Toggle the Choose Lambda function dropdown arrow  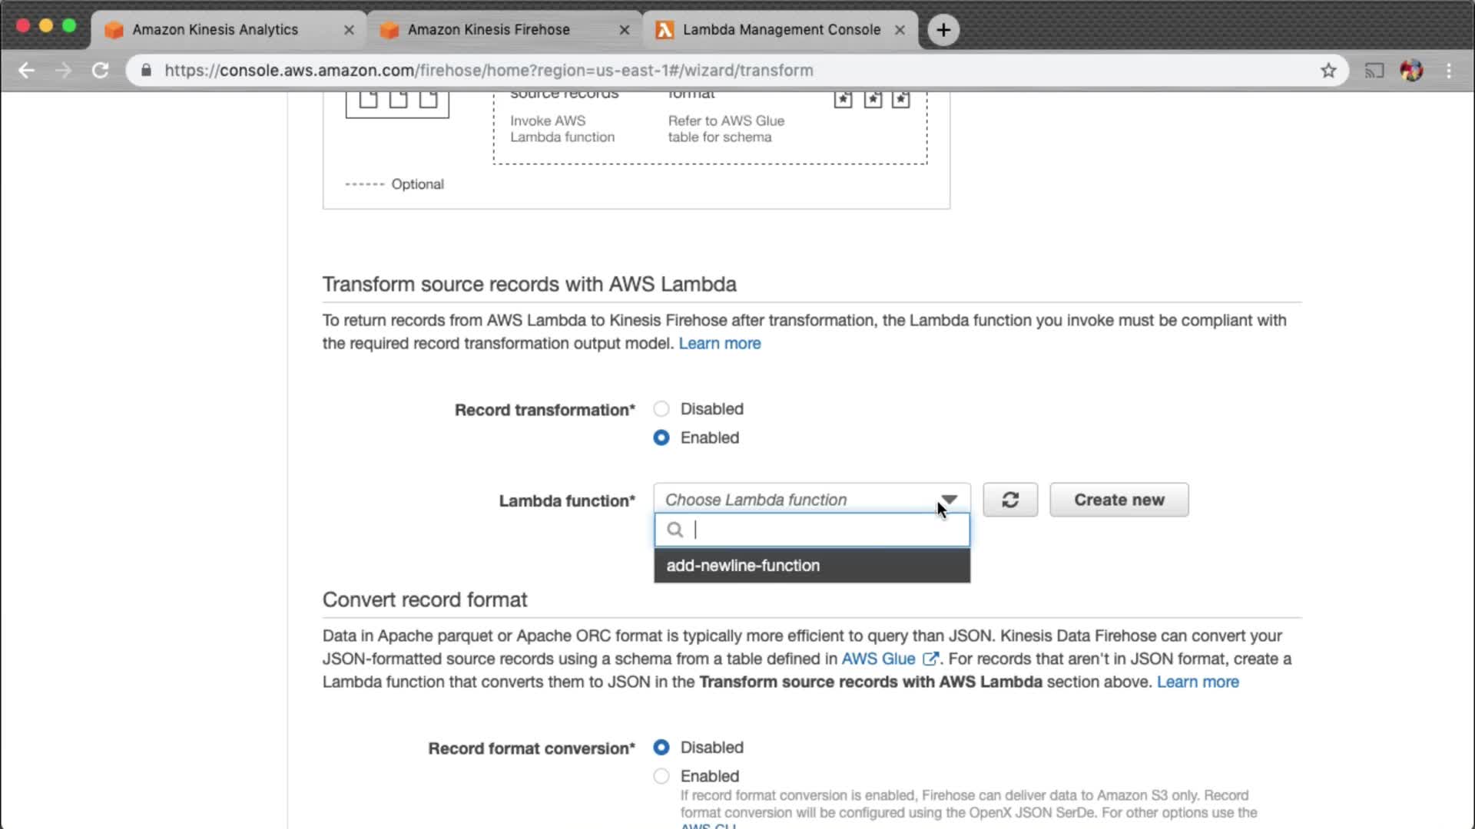[x=950, y=500]
